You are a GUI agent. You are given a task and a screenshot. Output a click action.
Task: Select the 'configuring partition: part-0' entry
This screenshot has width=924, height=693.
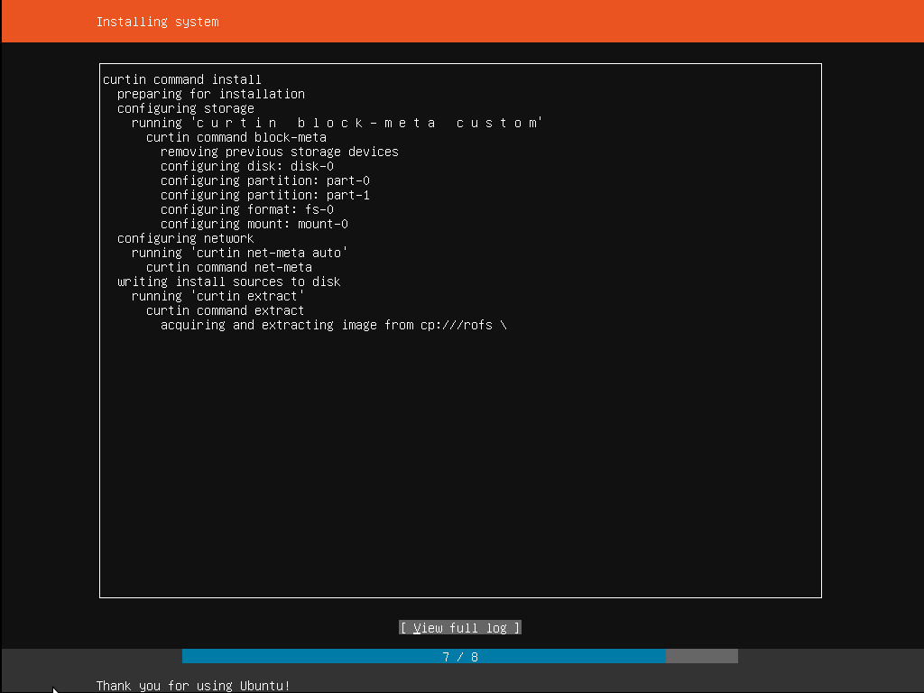click(x=264, y=180)
